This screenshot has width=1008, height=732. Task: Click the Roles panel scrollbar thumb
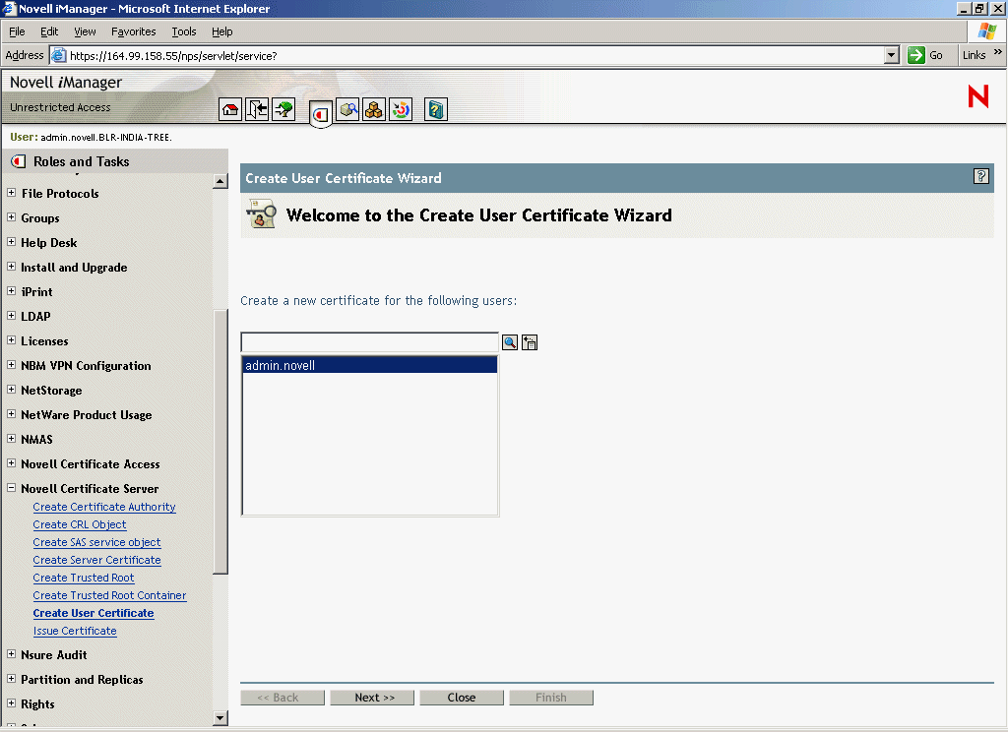220,442
